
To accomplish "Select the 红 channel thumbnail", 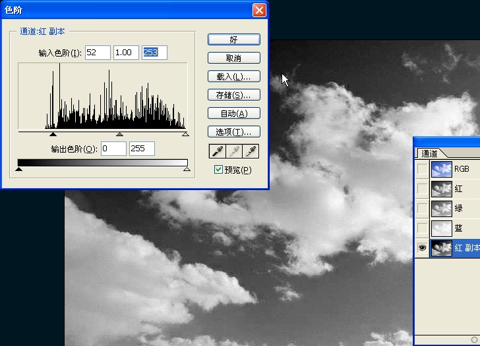I will pyautogui.click(x=442, y=189).
